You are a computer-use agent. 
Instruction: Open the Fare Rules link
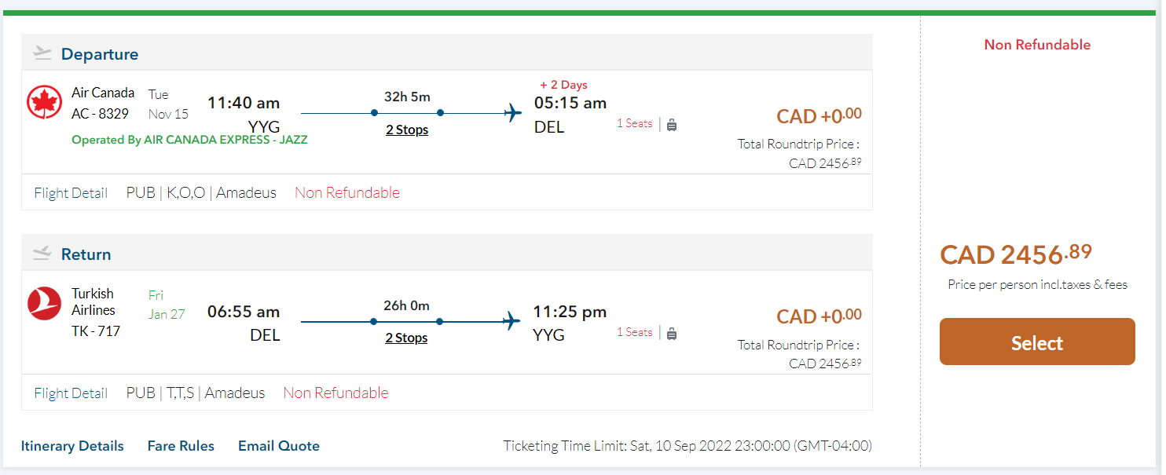click(x=181, y=446)
